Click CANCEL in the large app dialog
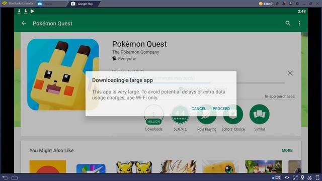322x181 pixels. pos(199,109)
